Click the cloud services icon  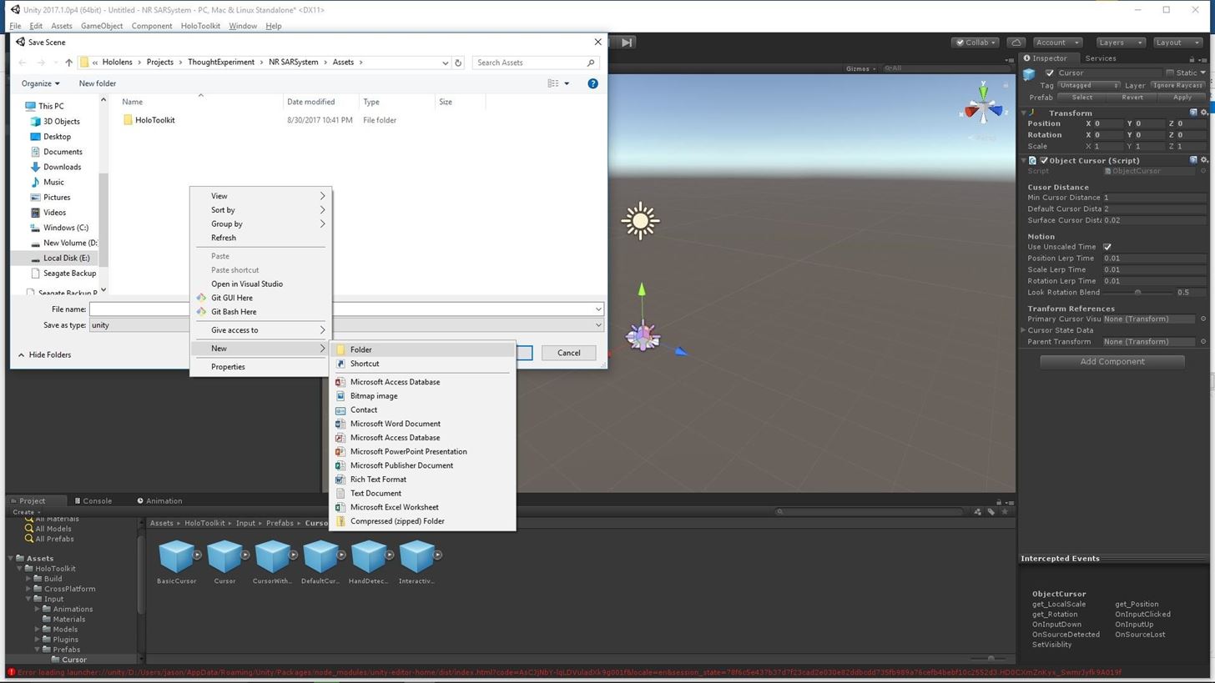point(1016,43)
